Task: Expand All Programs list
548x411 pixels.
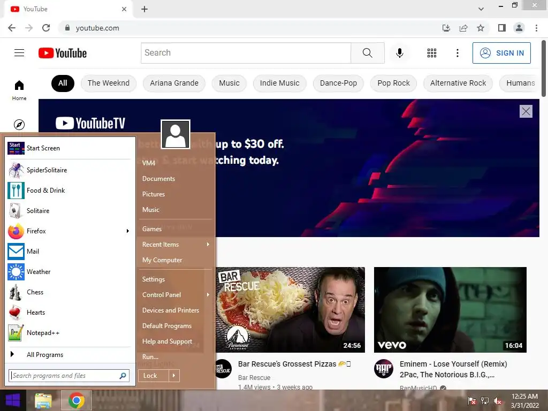Action: tap(69, 355)
